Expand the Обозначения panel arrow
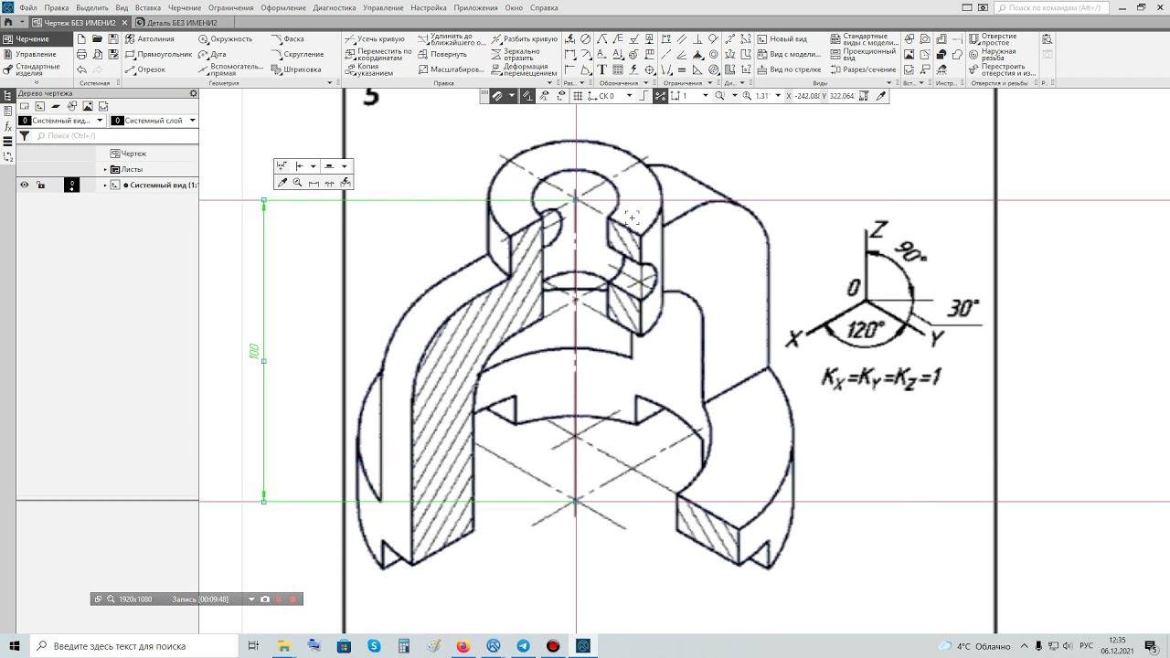This screenshot has width=1170, height=658. pyautogui.click(x=647, y=83)
